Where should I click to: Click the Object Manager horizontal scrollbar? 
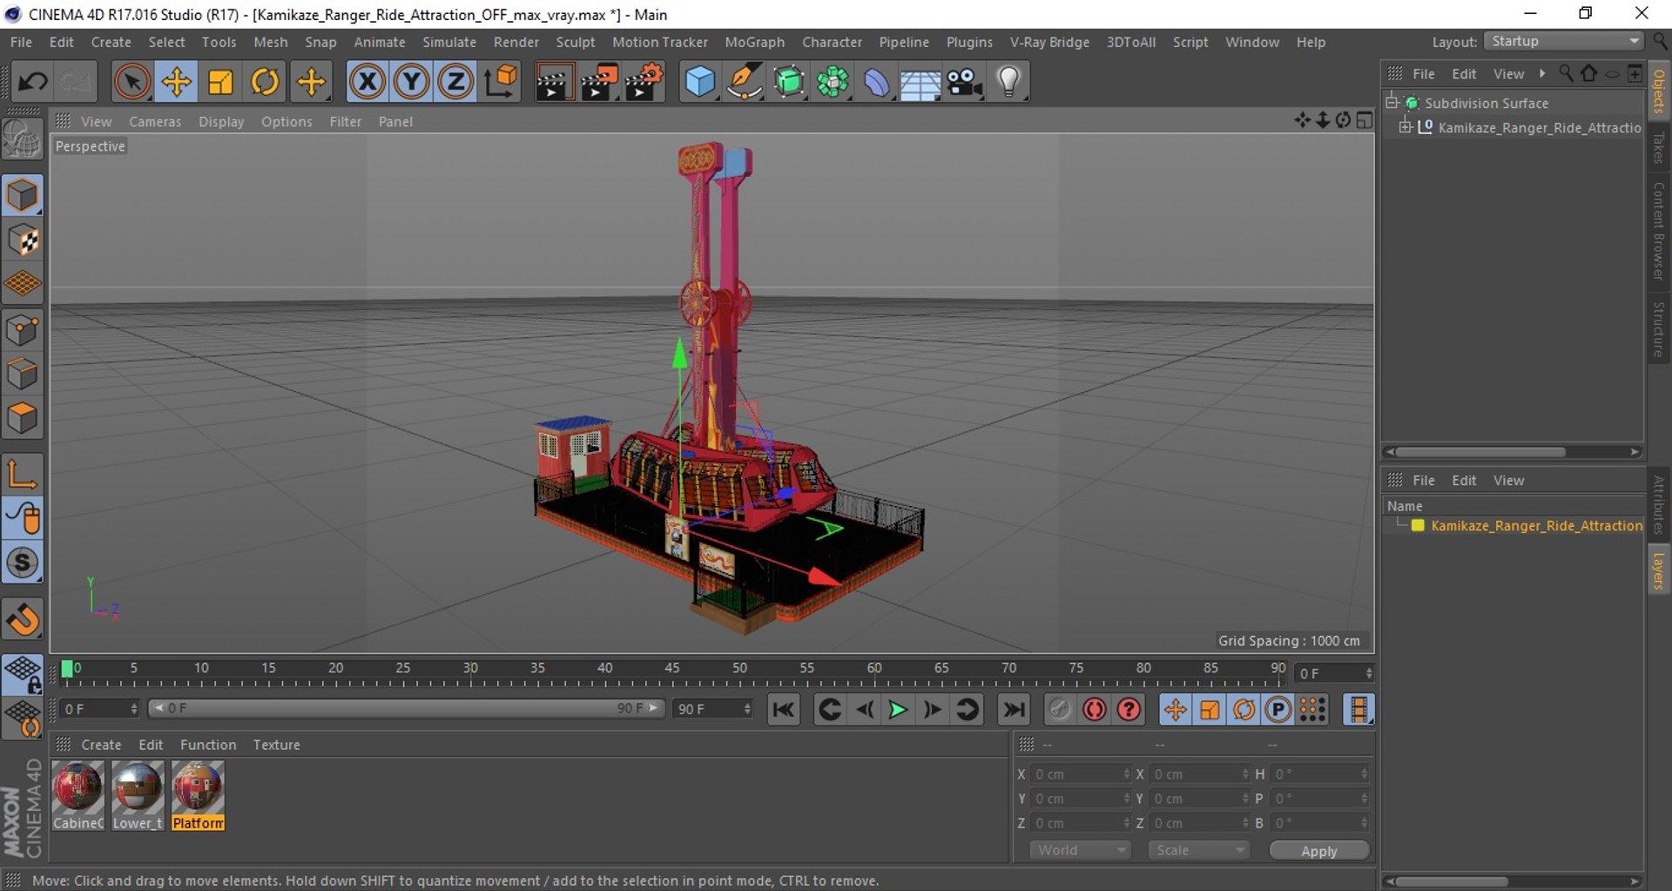tap(1480, 452)
